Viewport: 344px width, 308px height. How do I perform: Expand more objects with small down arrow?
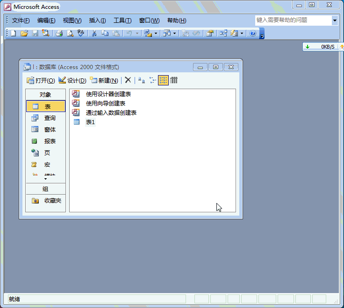pos(45,179)
